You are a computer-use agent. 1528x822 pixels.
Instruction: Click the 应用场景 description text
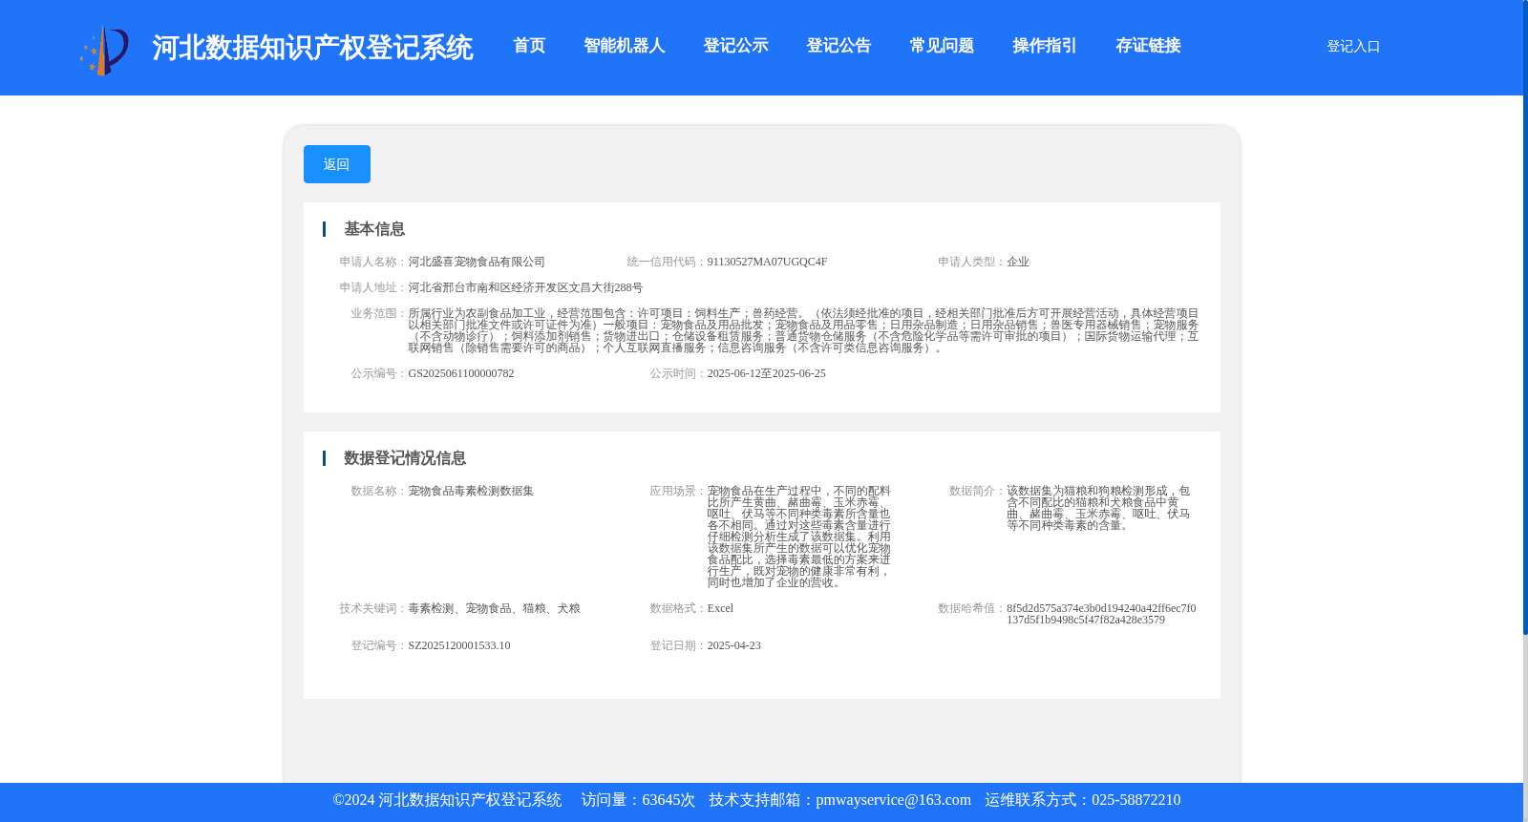[798, 537]
